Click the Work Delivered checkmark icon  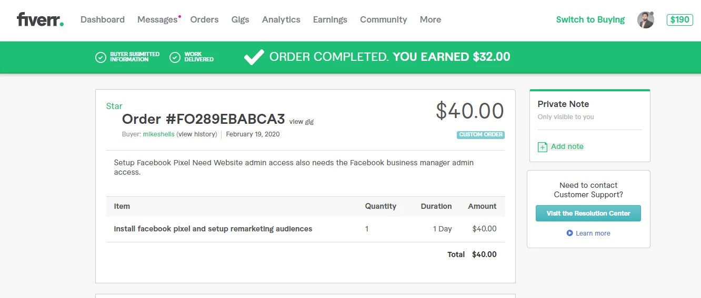coord(175,57)
